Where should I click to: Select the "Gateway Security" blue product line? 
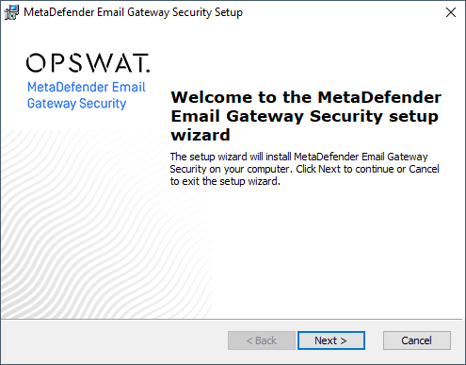tap(76, 104)
